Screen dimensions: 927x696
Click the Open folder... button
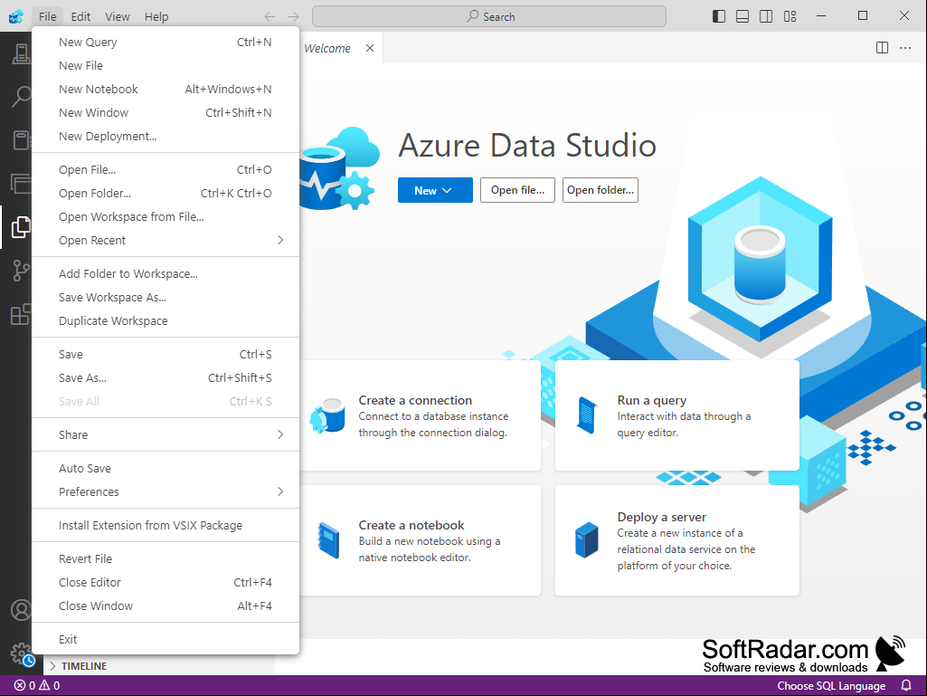point(601,190)
